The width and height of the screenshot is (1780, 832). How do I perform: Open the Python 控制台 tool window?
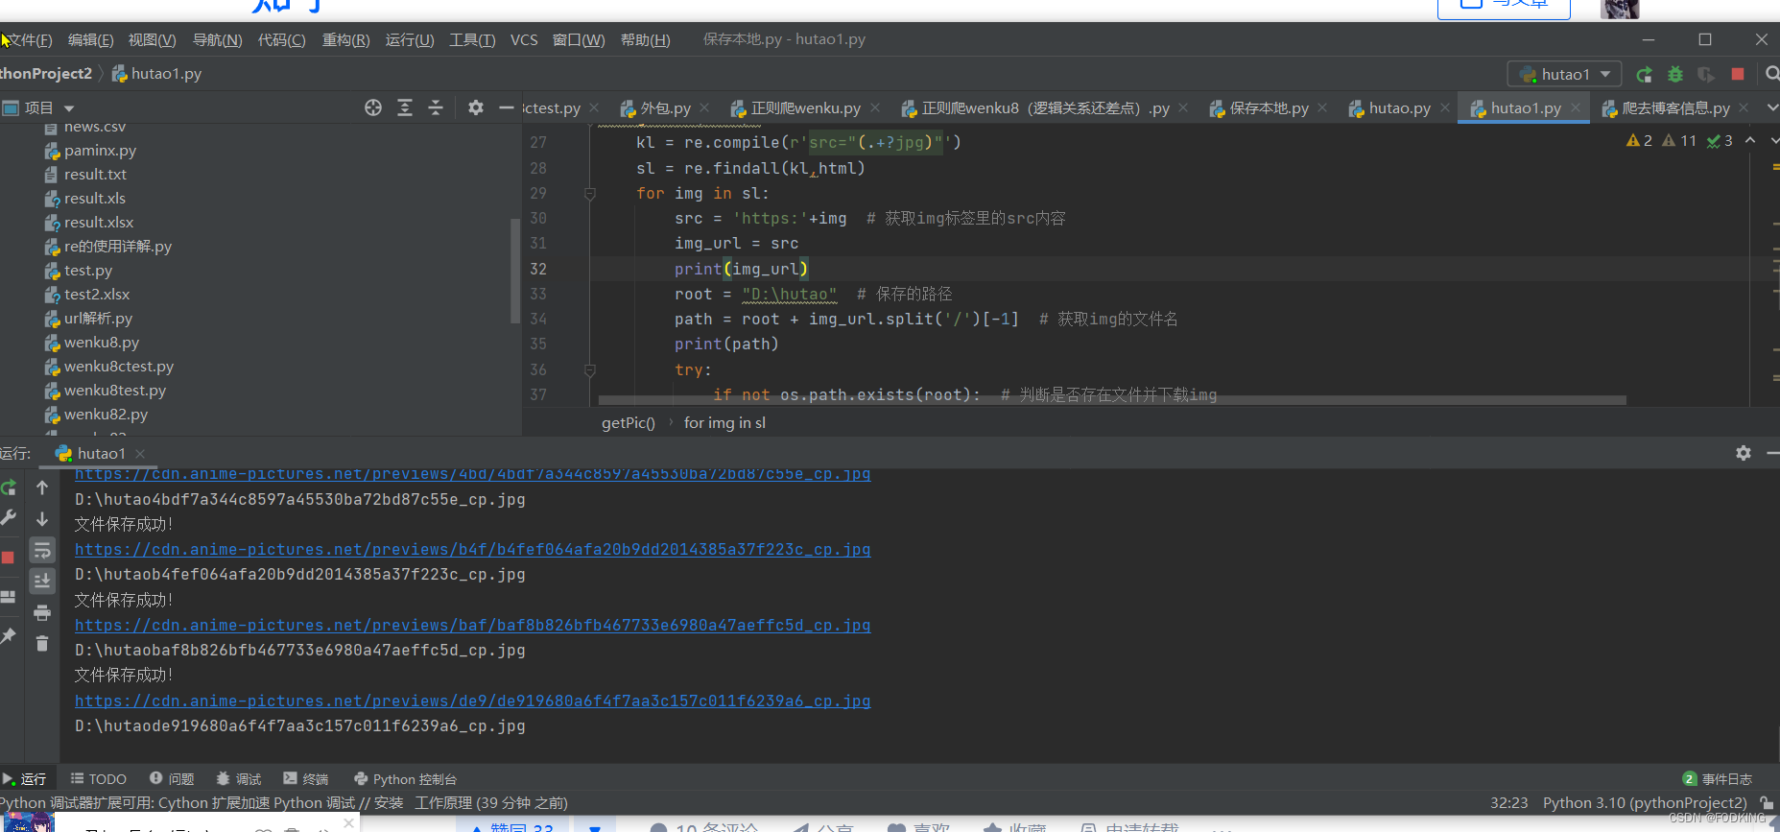[x=405, y=779]
